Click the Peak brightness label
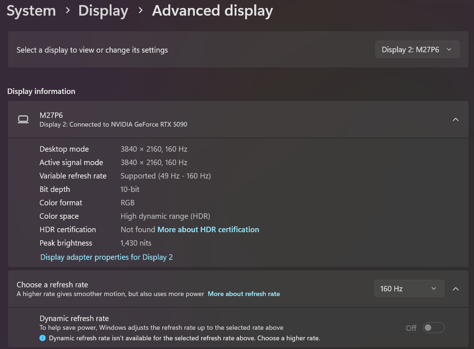The height and width of the screenshot is (349, 474). point(66,243)
